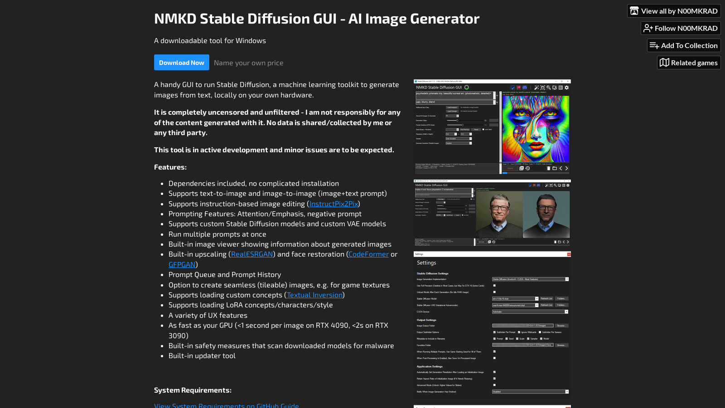The image size is (725, 408).
Task: Click 'Supports text-to-image and image-to-image' item
Action: [x=278, y=194]
